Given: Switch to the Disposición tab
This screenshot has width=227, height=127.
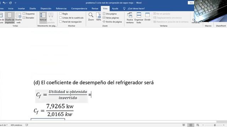Looking at the screenshot, I should [x=46, y=8].
